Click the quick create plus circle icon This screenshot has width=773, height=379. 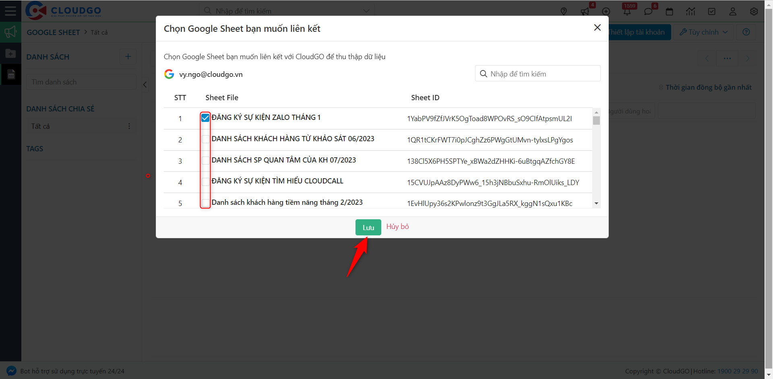tap(606, 11)
